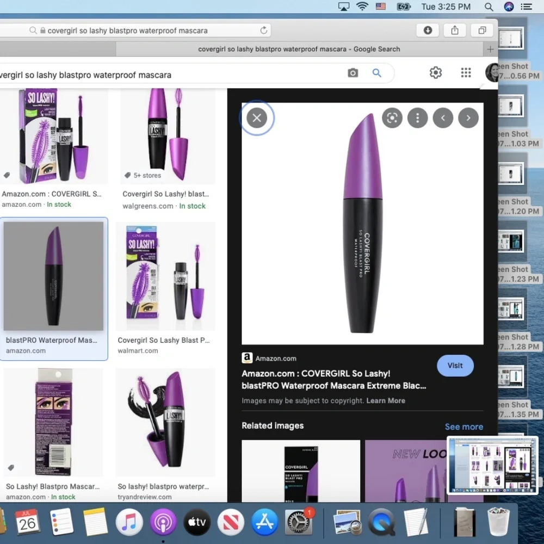Image resolution: width=544 pixels, height=544 pixels.
Task: Open Spotlight search in menu bar
Action: point(489,7)
